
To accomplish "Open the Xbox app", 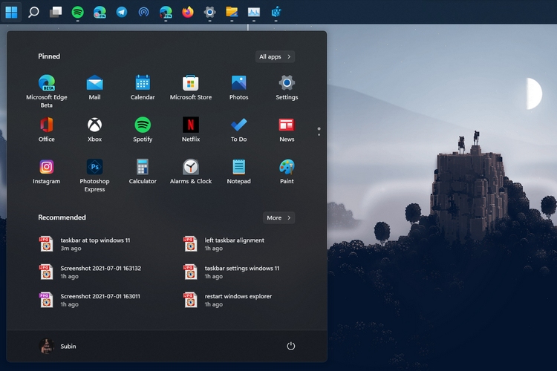I will click(x=94, y=125).
